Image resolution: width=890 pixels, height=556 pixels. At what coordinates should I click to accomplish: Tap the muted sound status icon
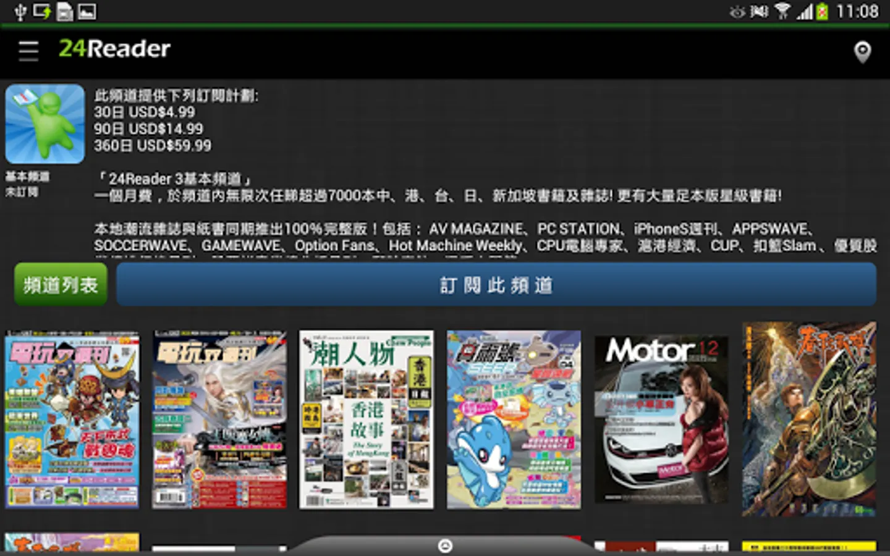pos(759,12)
